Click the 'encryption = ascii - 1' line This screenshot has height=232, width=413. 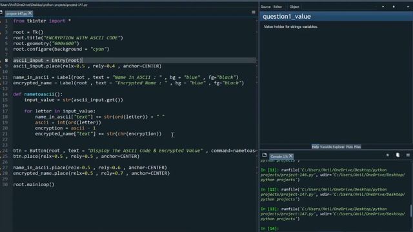click(65, 128)
